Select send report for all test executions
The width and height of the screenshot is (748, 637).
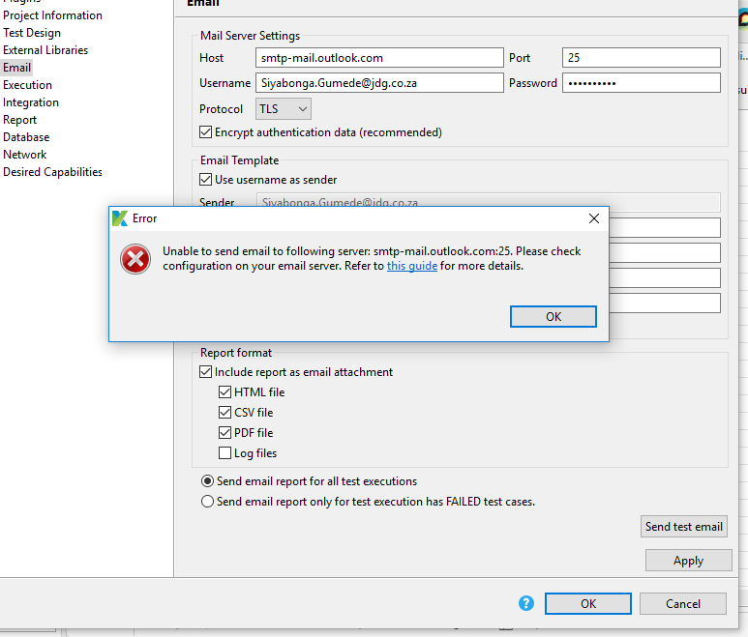207,481
